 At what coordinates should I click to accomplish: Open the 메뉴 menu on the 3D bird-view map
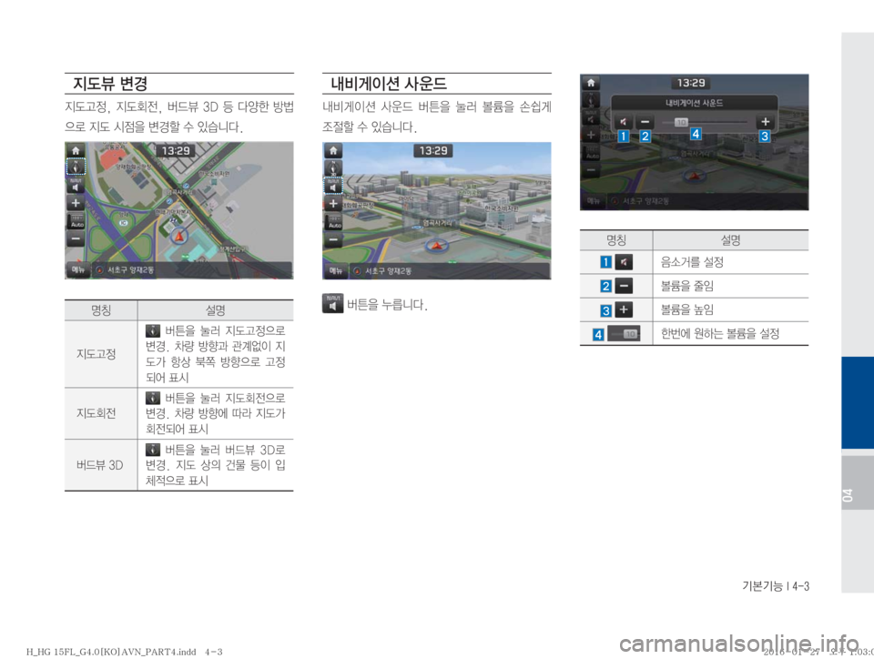337,271
